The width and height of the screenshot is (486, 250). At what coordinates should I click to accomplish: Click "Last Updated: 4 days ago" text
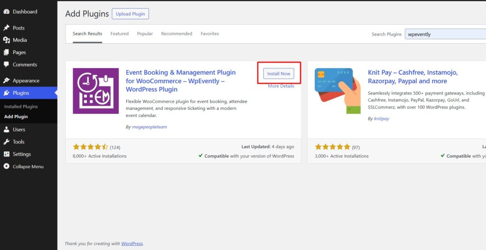click(x=268, y=147)
